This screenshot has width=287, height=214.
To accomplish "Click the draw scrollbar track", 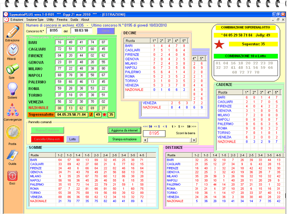I will [169, 140].
